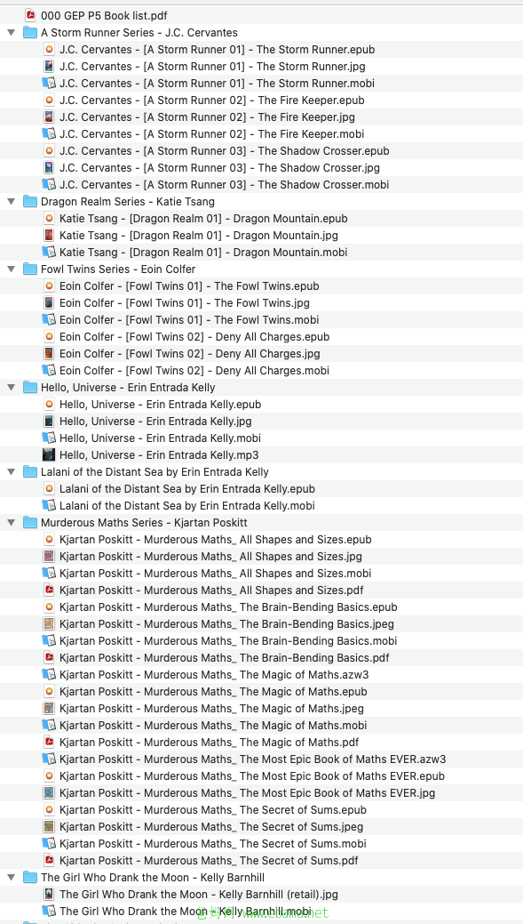The height and width of the screenshot is (924, 523).
Task: Select 000 GEP P5 Book list.pdf file name
Action: (104, 16)
